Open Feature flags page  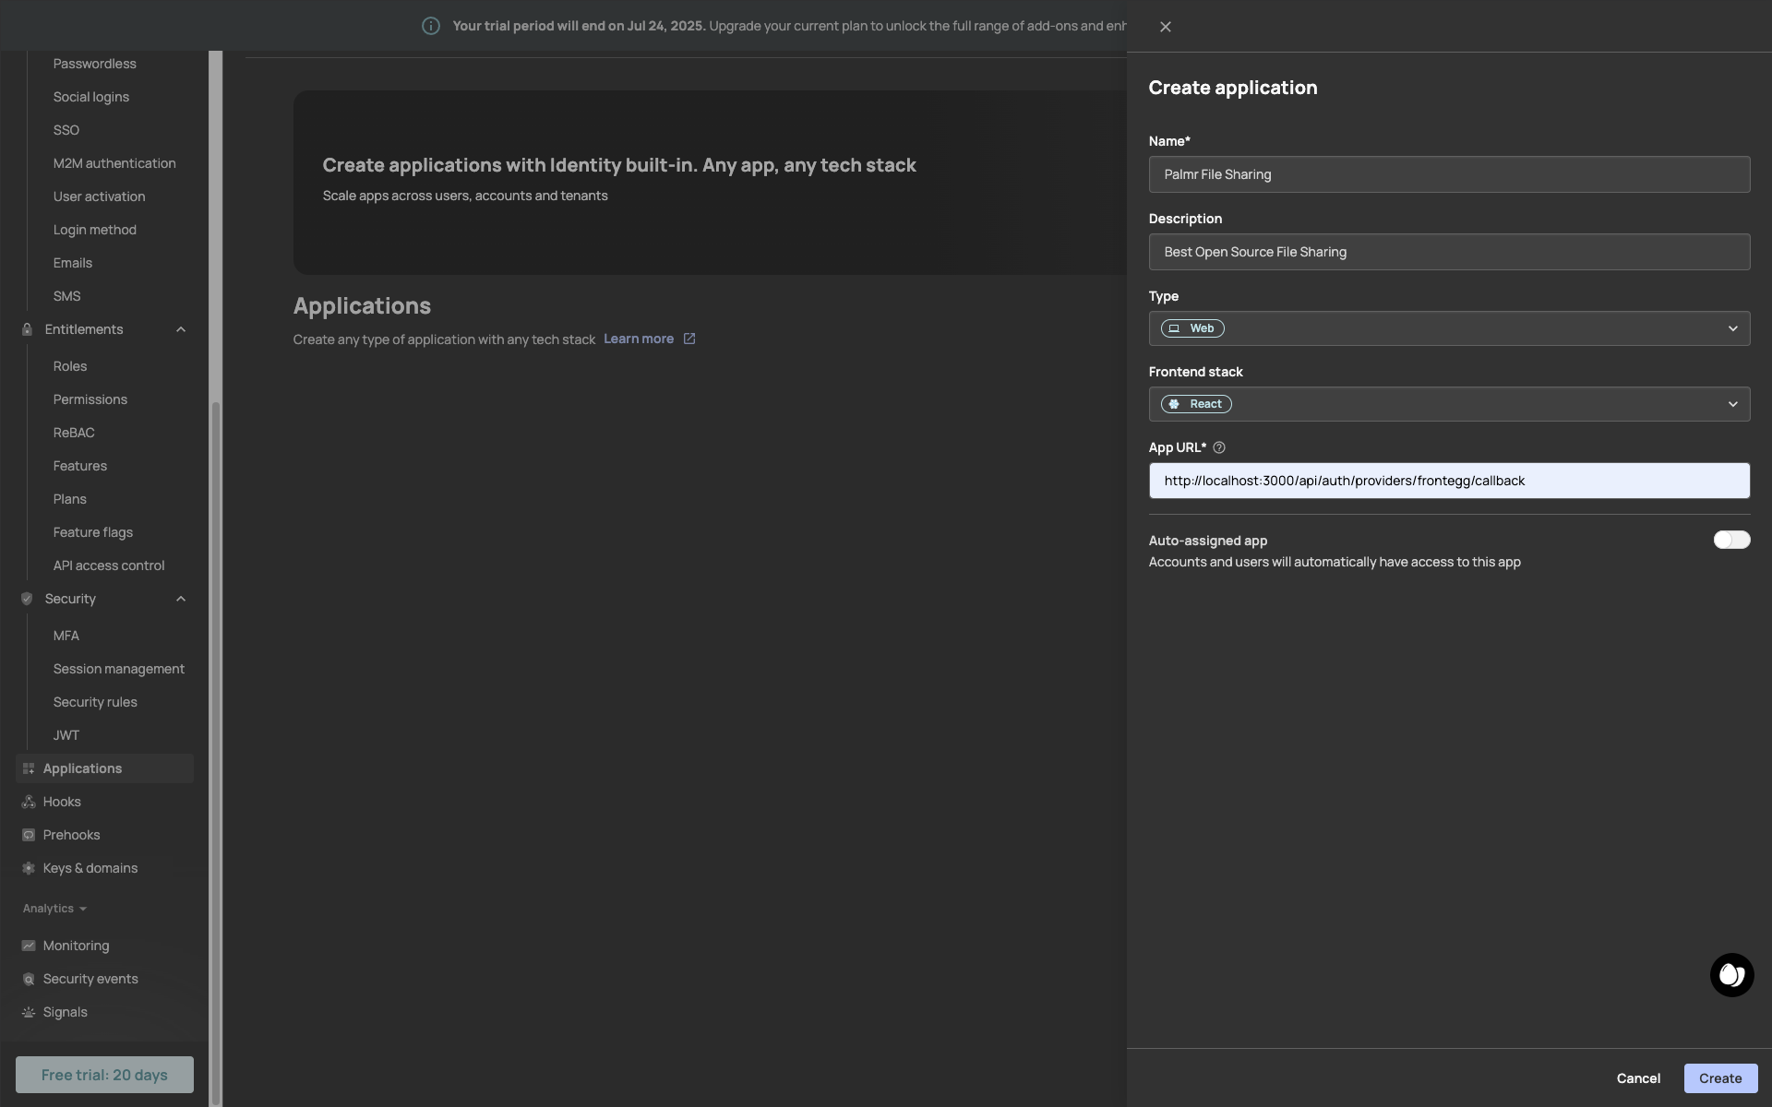93,532
